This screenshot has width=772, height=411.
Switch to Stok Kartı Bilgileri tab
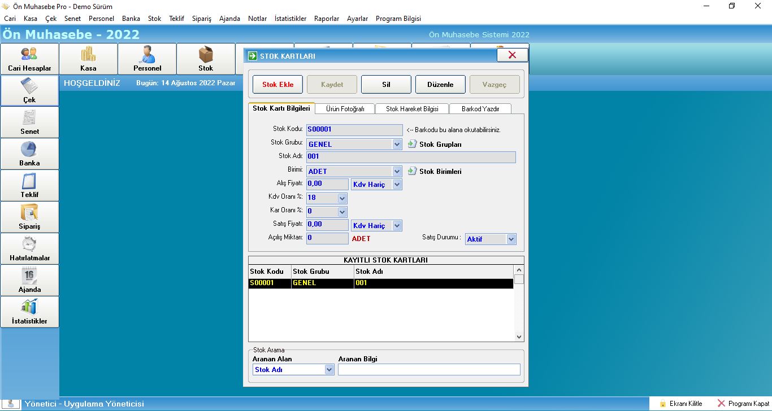(x=281, y=108)
